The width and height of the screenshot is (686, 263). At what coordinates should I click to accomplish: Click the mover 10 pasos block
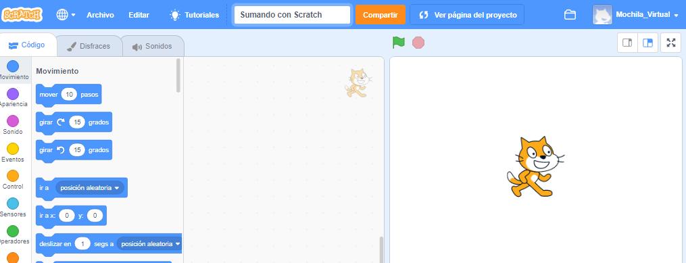(68, 95)
